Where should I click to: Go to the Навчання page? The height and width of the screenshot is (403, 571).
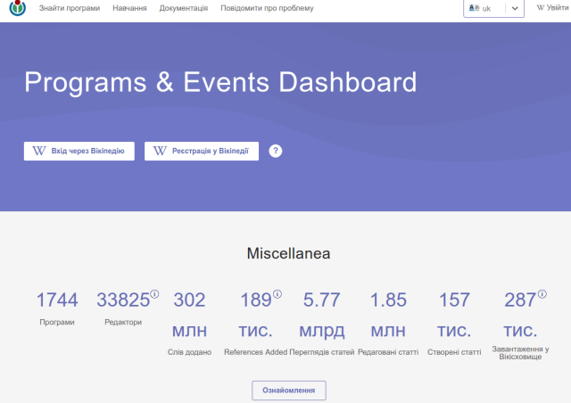[x=129, y=8]
